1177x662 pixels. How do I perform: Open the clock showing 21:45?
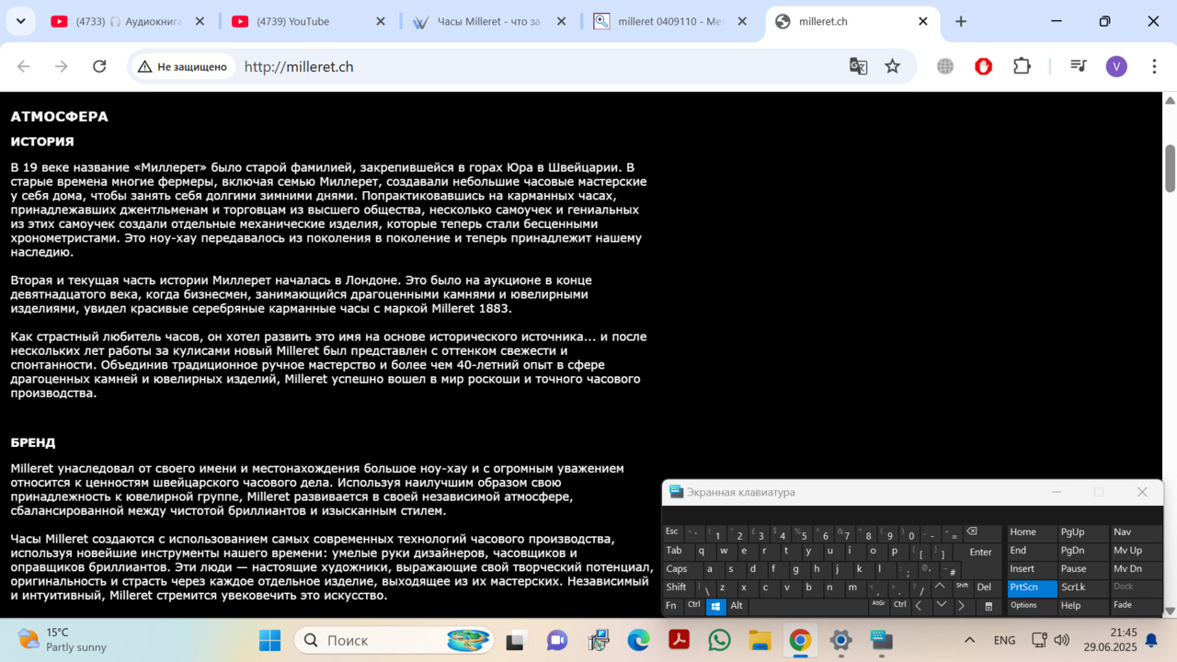(x=1110, y=640)
